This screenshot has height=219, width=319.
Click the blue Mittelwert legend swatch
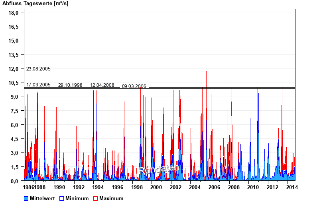pos(26,198)
